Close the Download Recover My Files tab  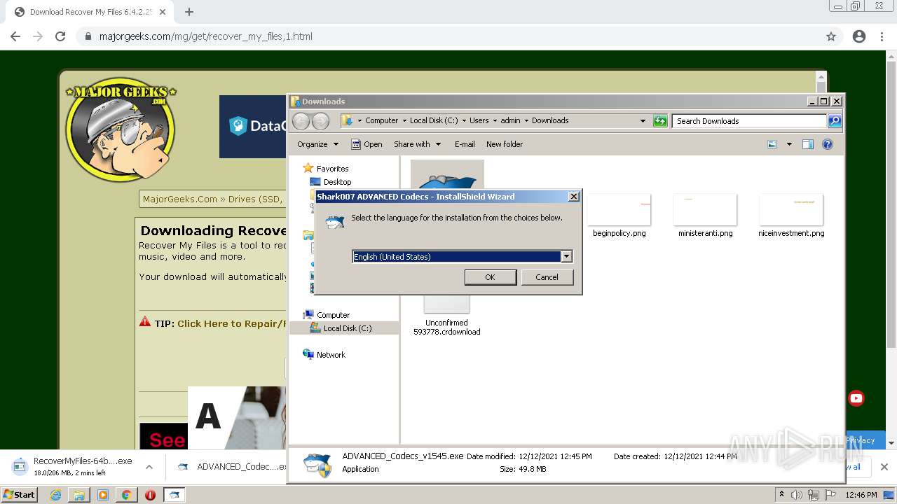tap(163, 12)
